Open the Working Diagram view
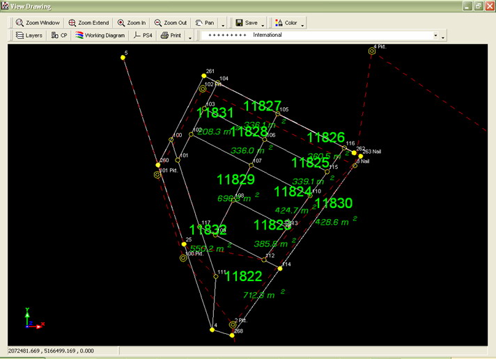This screenshot has height=359, width=496. 100,35
